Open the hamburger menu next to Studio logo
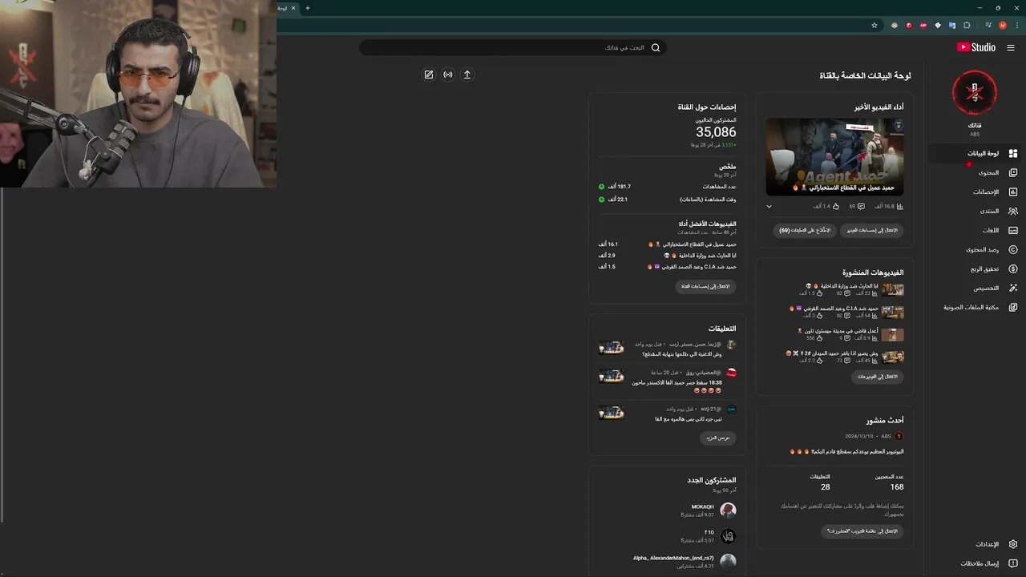Image resolution: width=1026 pixels, height=577 pixels. tap(1011, 47)
